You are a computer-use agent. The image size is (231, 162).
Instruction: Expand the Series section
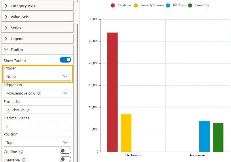[x=37, y=28]
